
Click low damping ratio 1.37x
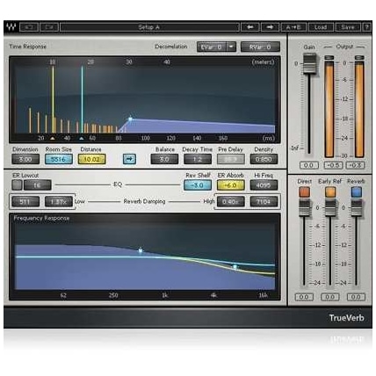[59, 201]
